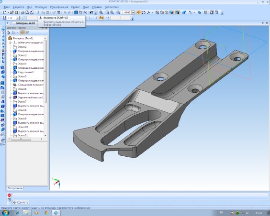Create a new document with the New icon
This screenshot has width=270, height=216.
tap(5, 12)
